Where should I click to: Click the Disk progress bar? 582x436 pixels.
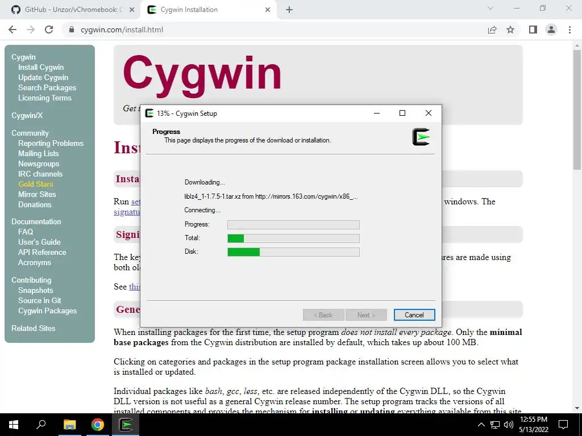coord(293,251)
